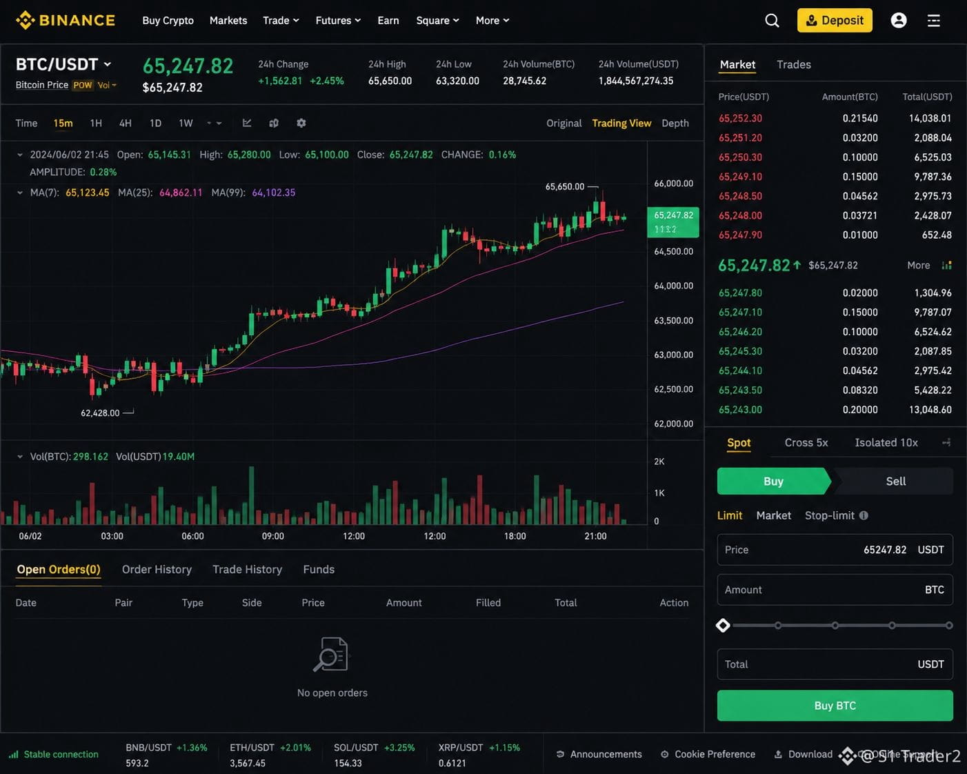The height and width of the screenshot is (774, 967).
Task: Click the chart comparison icon beside indicators
Action: click(x=274, y=123)
